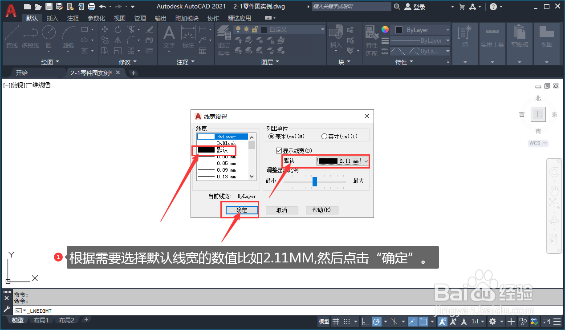Expand the Annotation (注释) panel
The height and width of the screenshot is (330, 565).
tap(186, 62)
